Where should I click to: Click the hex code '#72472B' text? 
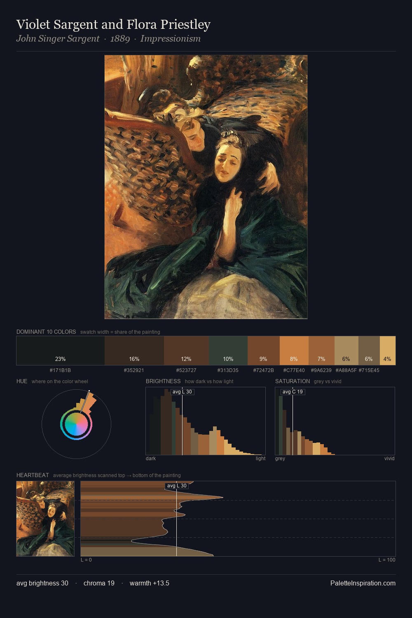pyautogui.click(x=264, y=370)
